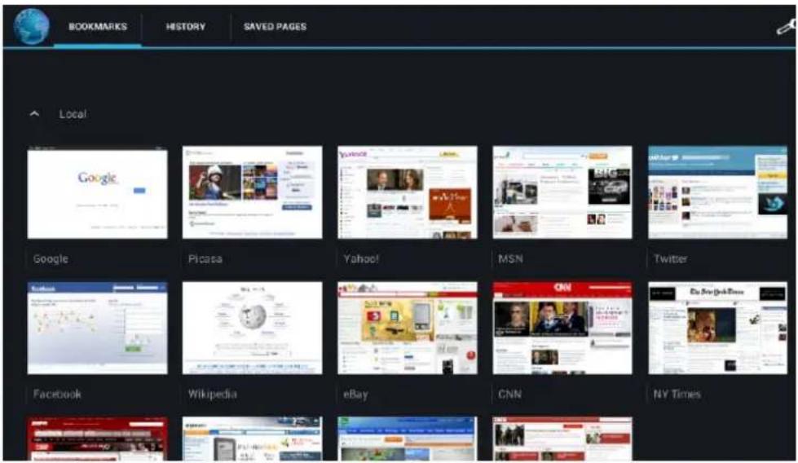Click the Yahoo! bookmark label
The width and height of the screenshot is (798, 463).
[x=361, y=259]
